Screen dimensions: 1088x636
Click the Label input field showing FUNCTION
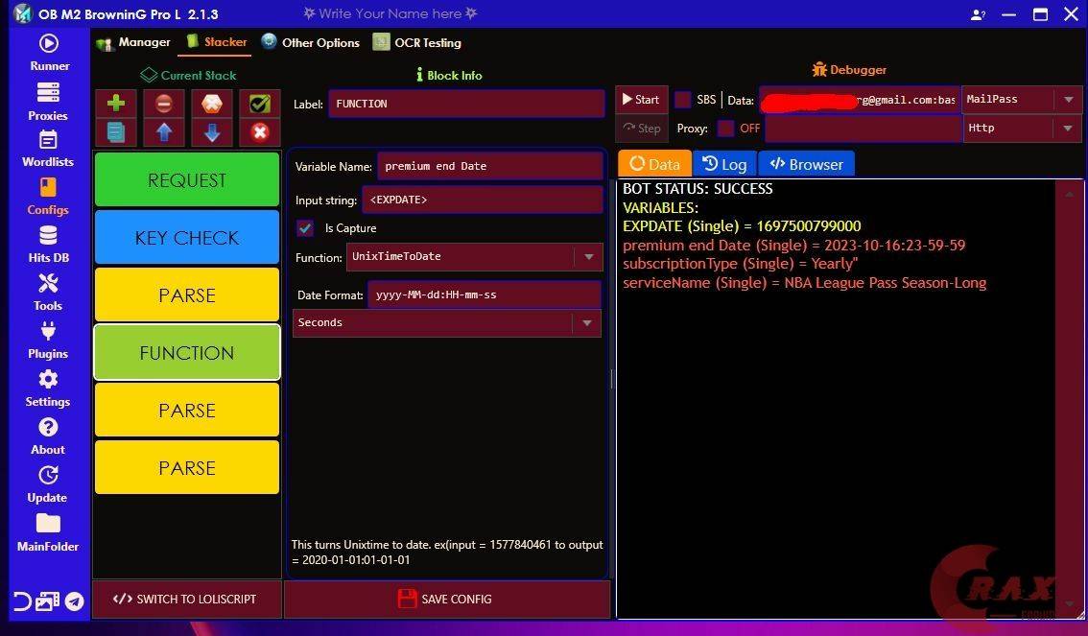tap(466, 104)
